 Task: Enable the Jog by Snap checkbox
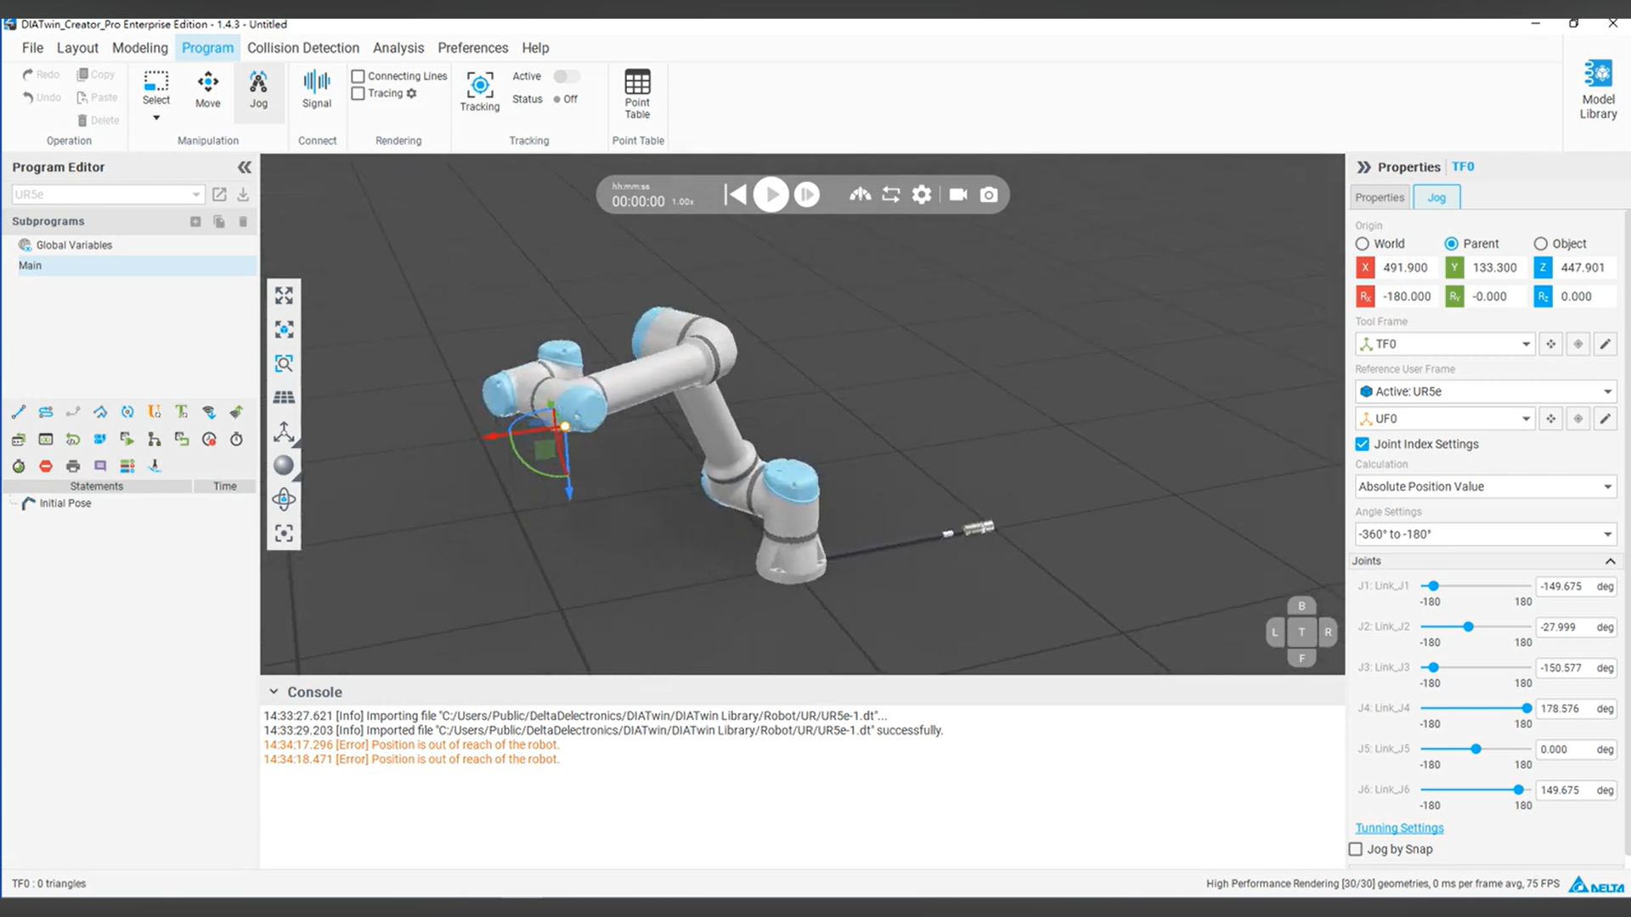point(1356,849)
